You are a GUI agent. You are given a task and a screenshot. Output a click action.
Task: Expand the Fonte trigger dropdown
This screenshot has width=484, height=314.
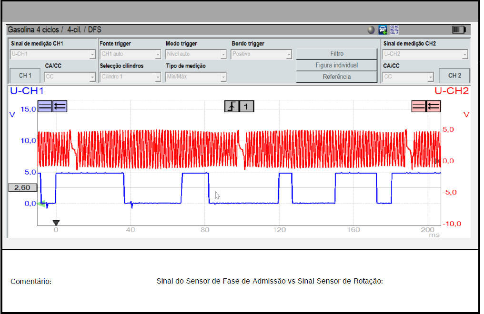[x=131, y=54]
